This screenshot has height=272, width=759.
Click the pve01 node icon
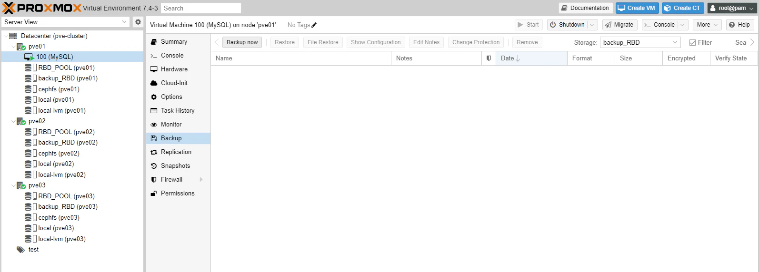[21, 46]
